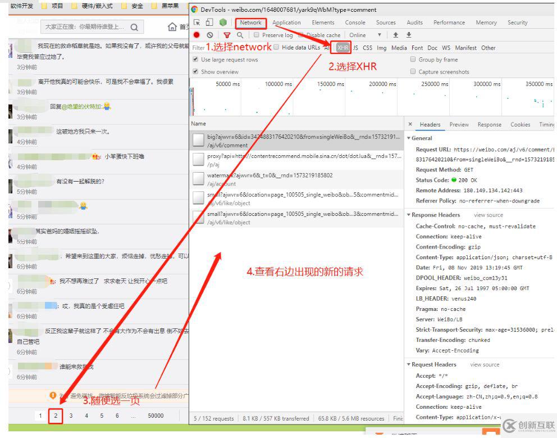Open the Preview tab in request details
The height and width of the screenshot is (438, 557).
(459, 125)
